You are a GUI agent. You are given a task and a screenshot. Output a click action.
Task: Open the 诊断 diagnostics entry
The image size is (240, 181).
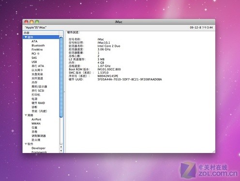34,107
